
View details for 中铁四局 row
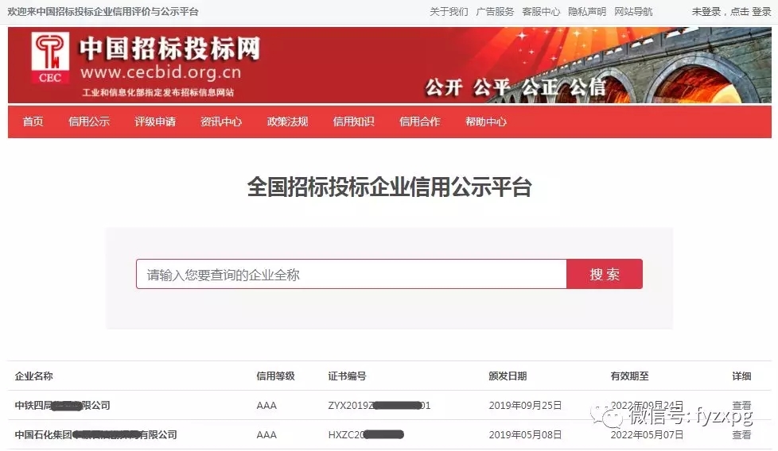(741, 405)
